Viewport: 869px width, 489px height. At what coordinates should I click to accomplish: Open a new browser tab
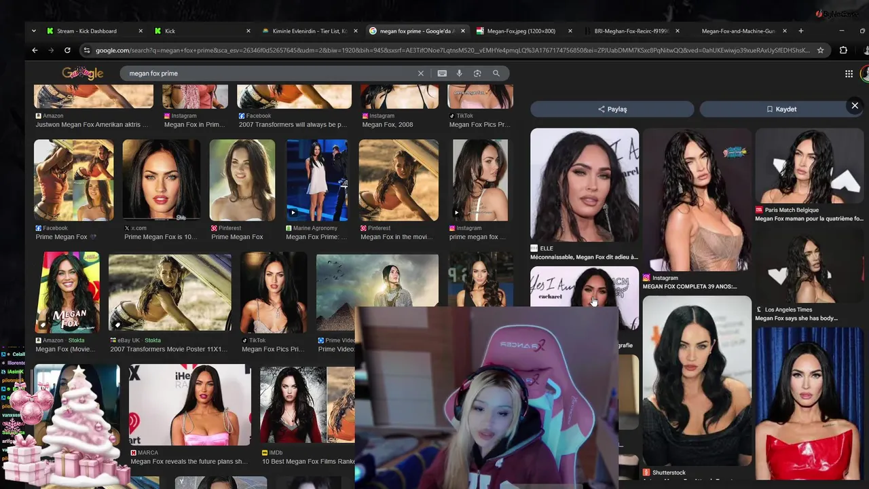coord(800,31)
